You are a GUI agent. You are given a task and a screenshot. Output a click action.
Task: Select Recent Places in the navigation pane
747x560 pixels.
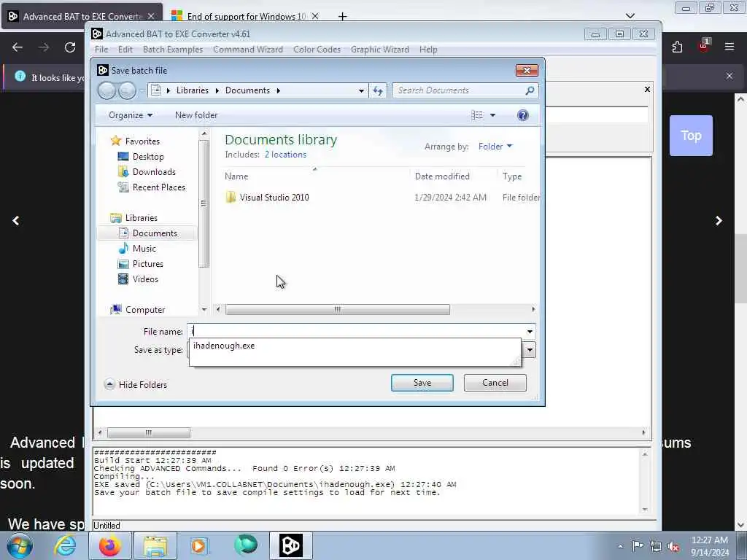pos(158,187)
